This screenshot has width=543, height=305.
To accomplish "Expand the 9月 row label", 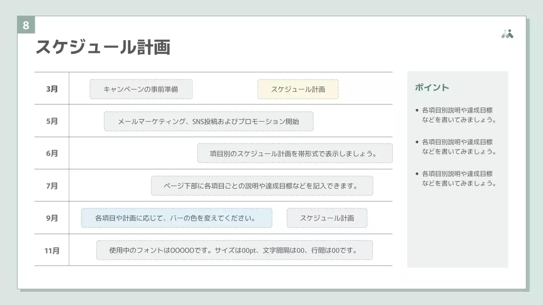I will click(x=51, y=218).
